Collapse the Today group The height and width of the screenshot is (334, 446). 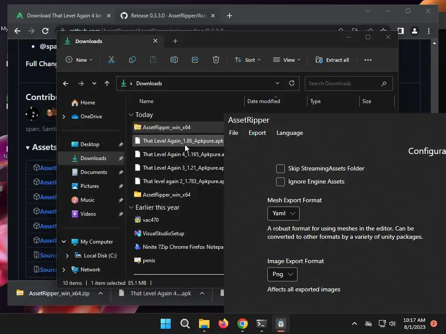131,115
